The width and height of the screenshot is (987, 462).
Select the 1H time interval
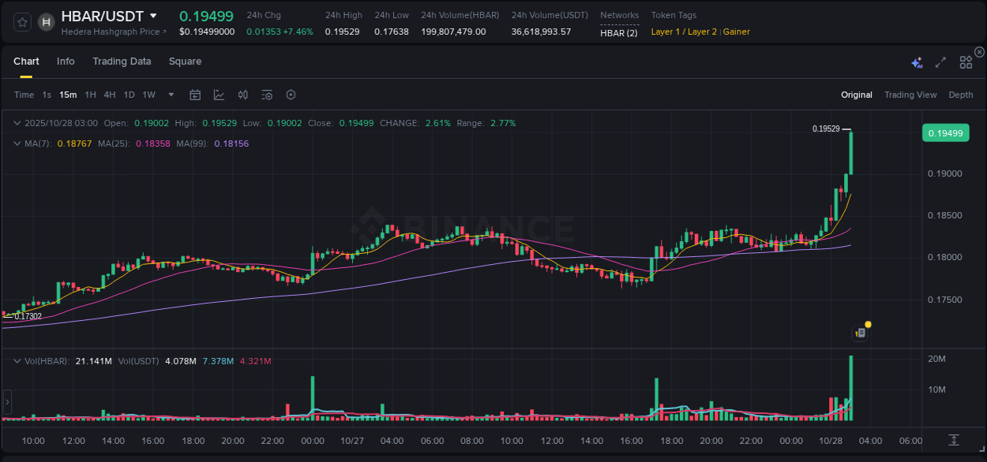click(90, 95)
